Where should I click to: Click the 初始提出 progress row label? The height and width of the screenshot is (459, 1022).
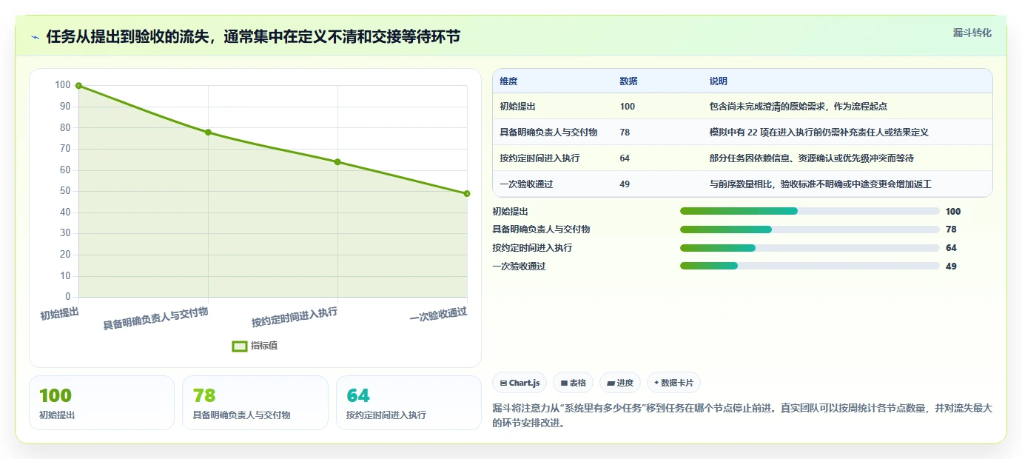coord(510,211)
